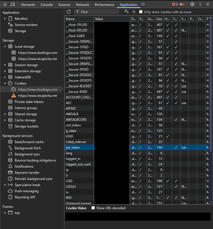Switch to the Network tab
This screenshot has width=213, height=229.
pyautogui.click(x=83, y=4)
